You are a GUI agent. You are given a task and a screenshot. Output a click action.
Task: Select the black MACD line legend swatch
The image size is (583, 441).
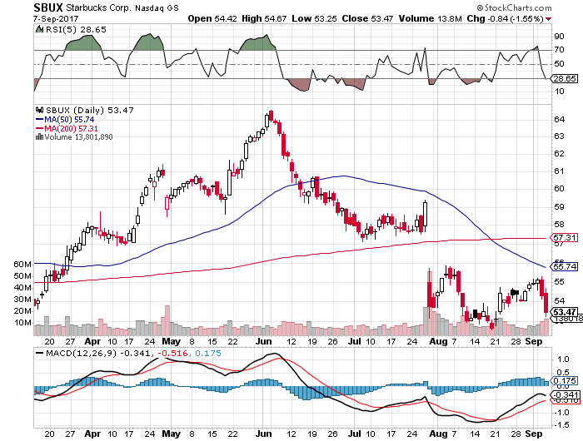tap(39, 353)
